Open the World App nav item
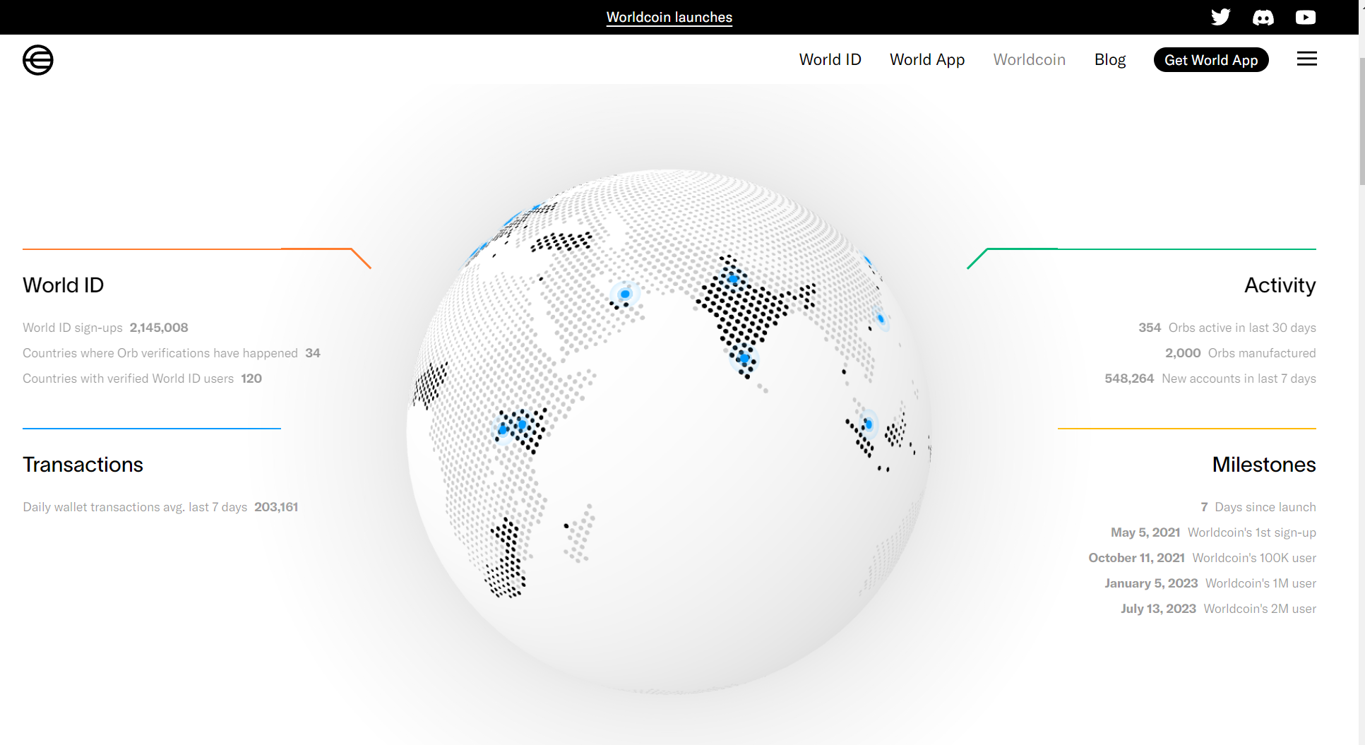Viewport: 1365px width, 745px height. coord(927,60)
